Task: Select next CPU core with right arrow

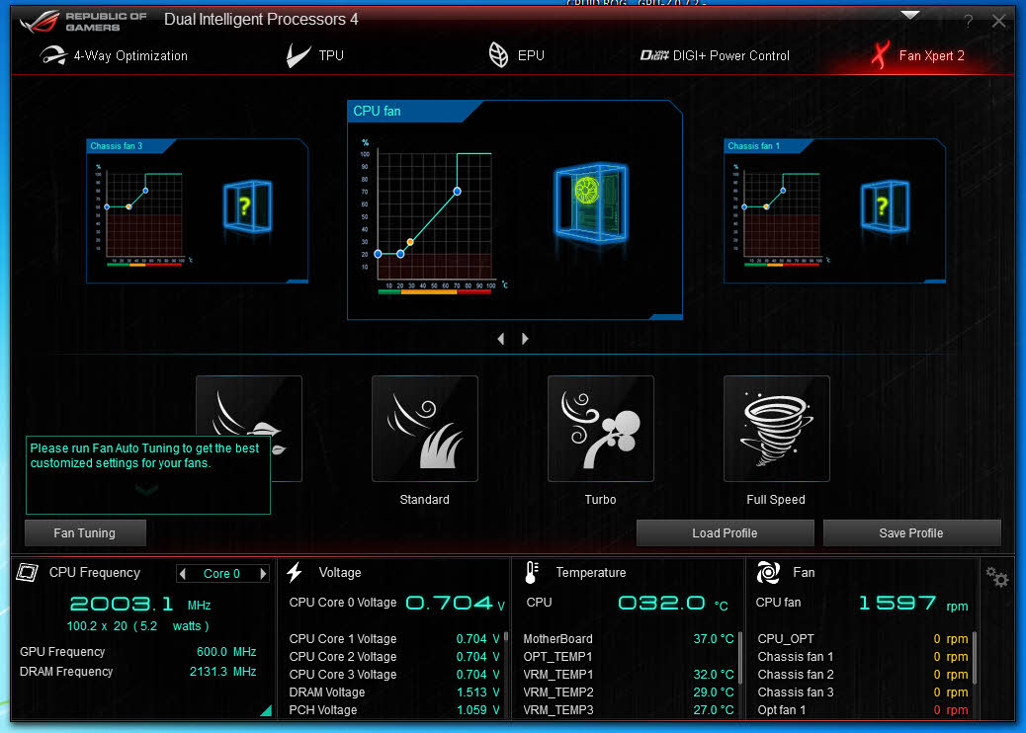Action: pyautogui.click(x=263, y=574)
